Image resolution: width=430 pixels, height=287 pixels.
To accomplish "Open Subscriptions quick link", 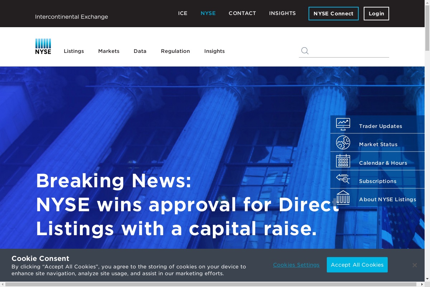I will coord(378,181).
